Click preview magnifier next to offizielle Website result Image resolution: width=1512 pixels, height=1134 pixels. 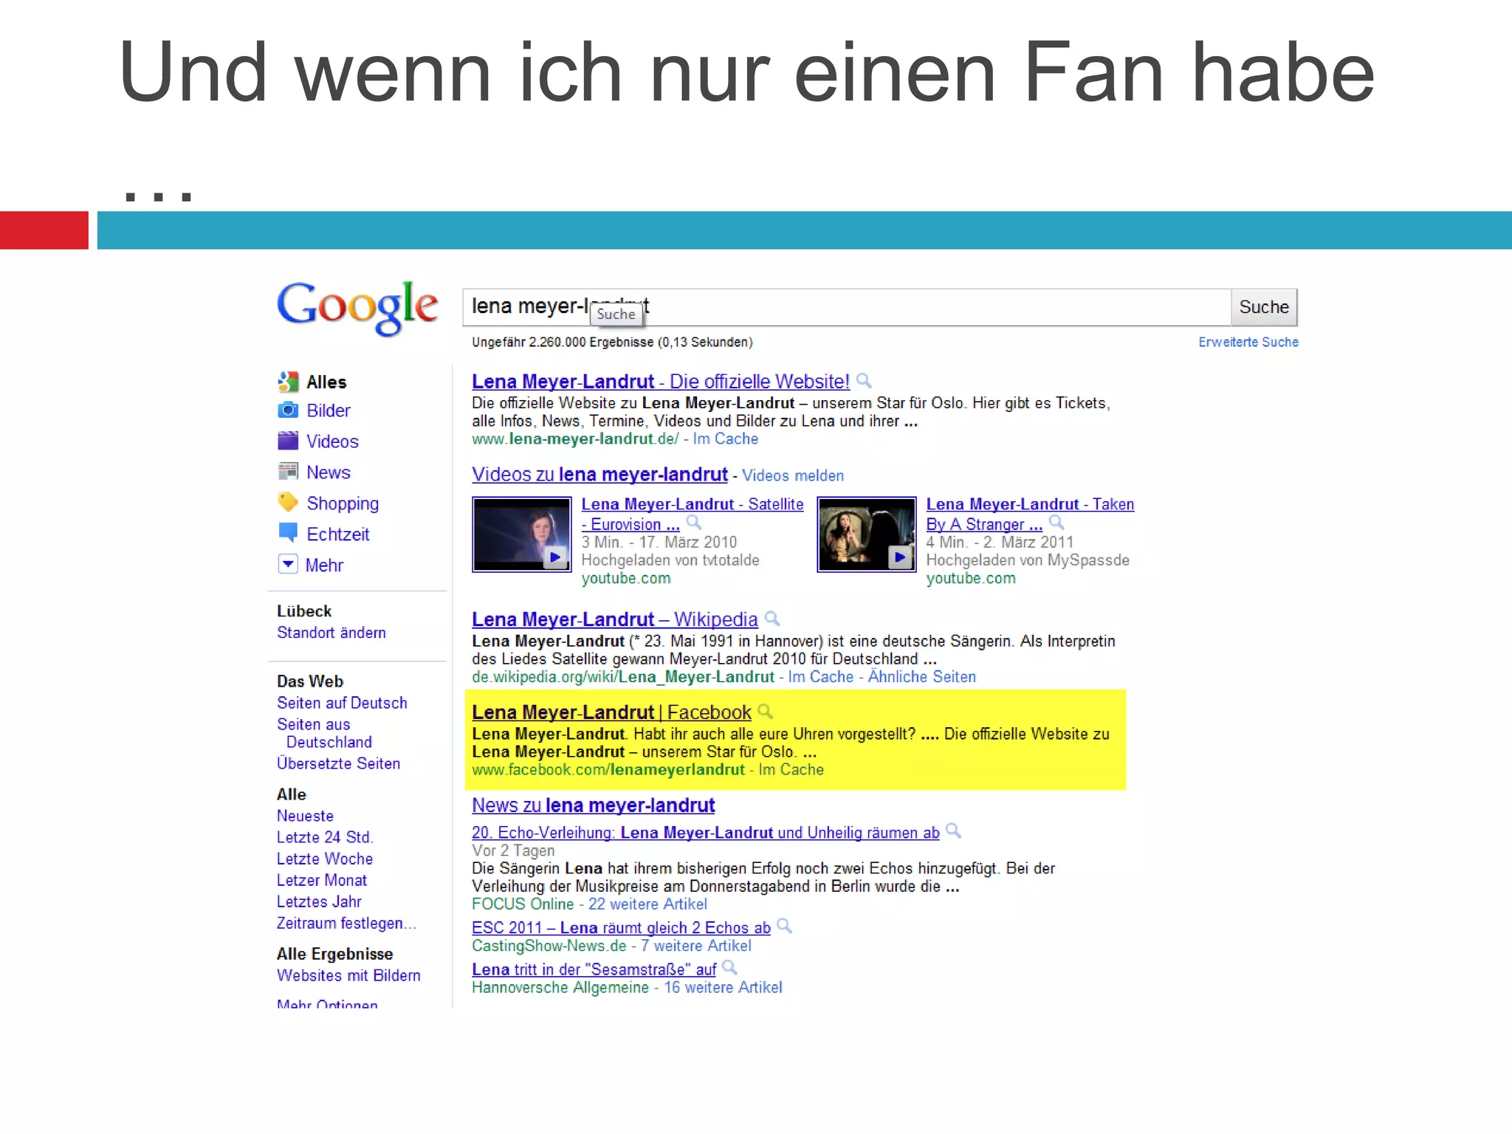click(x=864, y=381)
